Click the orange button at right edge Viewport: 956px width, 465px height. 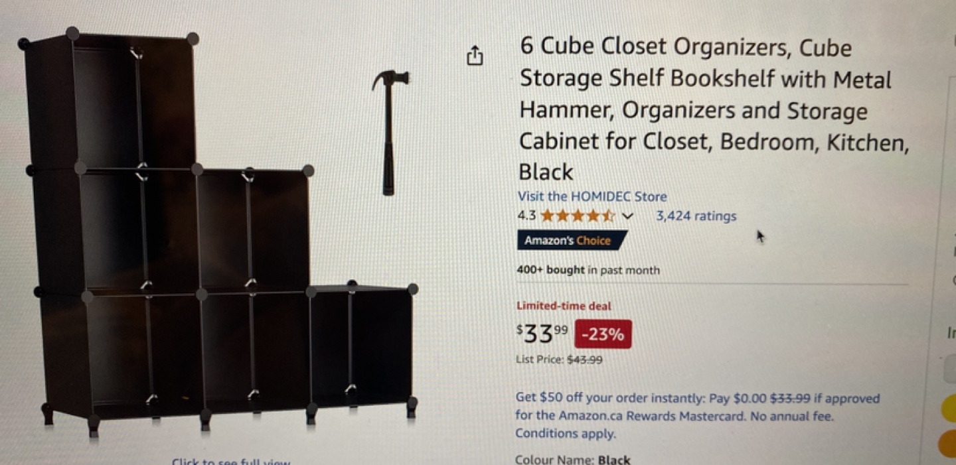click(x=947, y=444)
